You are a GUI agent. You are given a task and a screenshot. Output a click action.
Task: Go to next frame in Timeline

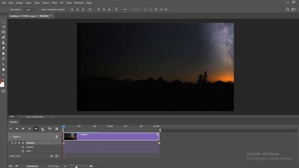(x=29, y=129)
